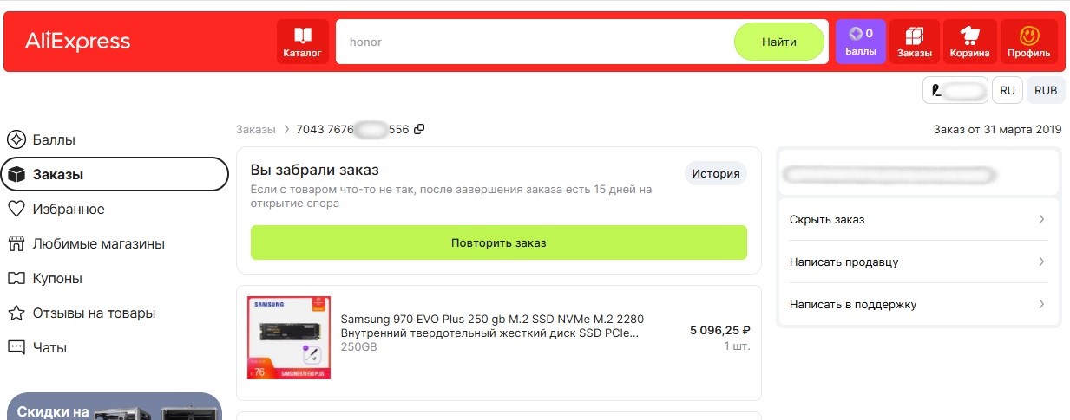Click the search field containing honor
The height and width of the screenshot is (420, 1070).
pyautogui.click(x=535, y=42)
